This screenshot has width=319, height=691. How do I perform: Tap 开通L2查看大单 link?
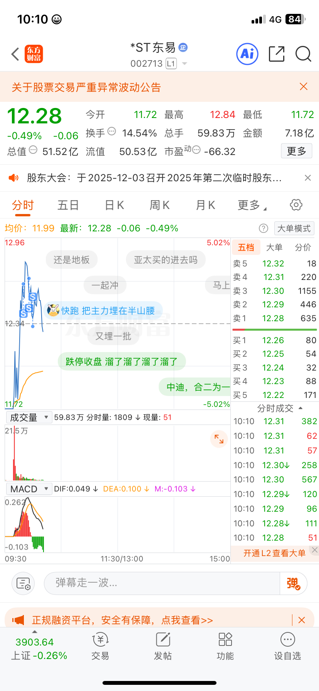(274, 553)
